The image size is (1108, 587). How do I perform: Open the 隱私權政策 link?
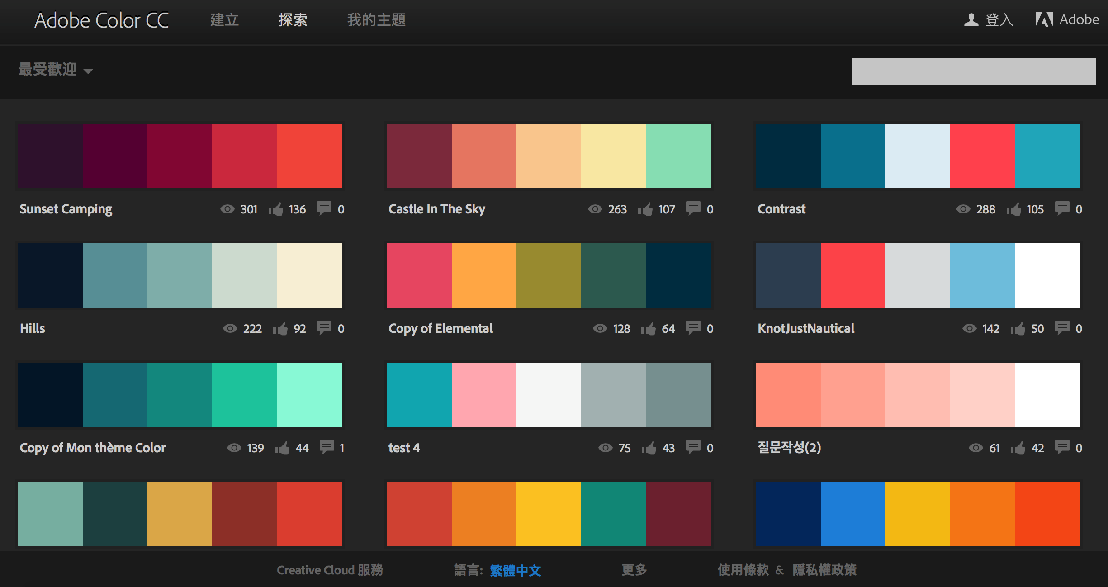(824, 570)
